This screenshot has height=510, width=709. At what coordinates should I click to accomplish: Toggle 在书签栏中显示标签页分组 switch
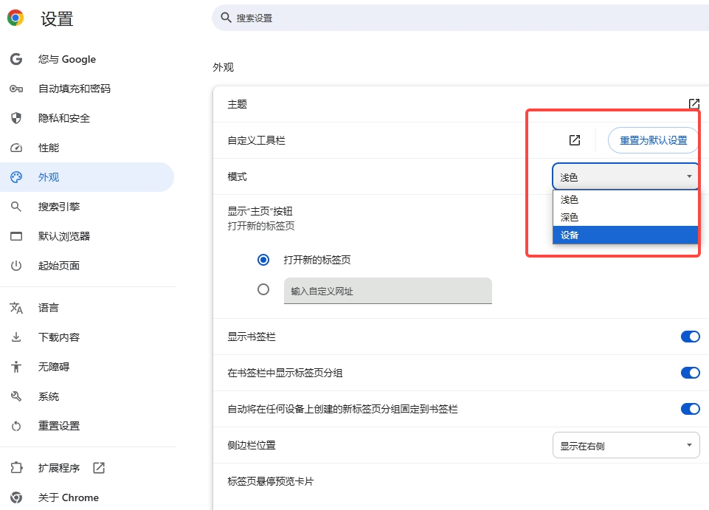click(x=690, y=373)
